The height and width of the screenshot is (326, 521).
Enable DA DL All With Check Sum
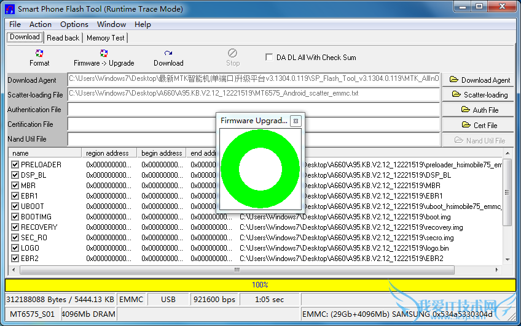(x=269, y=57)
